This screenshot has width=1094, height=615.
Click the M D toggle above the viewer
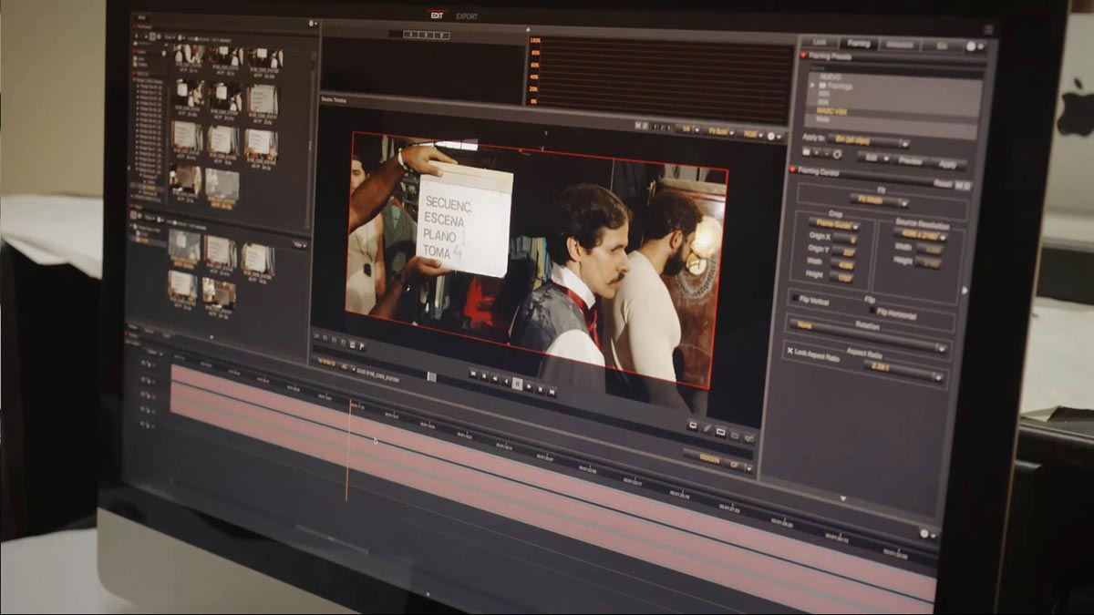pyautogui.click(x=642, y=127)
